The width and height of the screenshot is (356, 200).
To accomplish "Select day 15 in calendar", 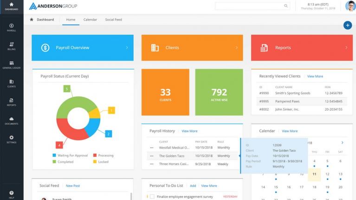I will click(x=276, y=187).
